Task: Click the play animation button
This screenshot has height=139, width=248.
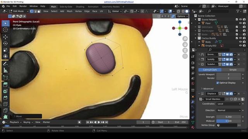Action: (x=99, y=122)
